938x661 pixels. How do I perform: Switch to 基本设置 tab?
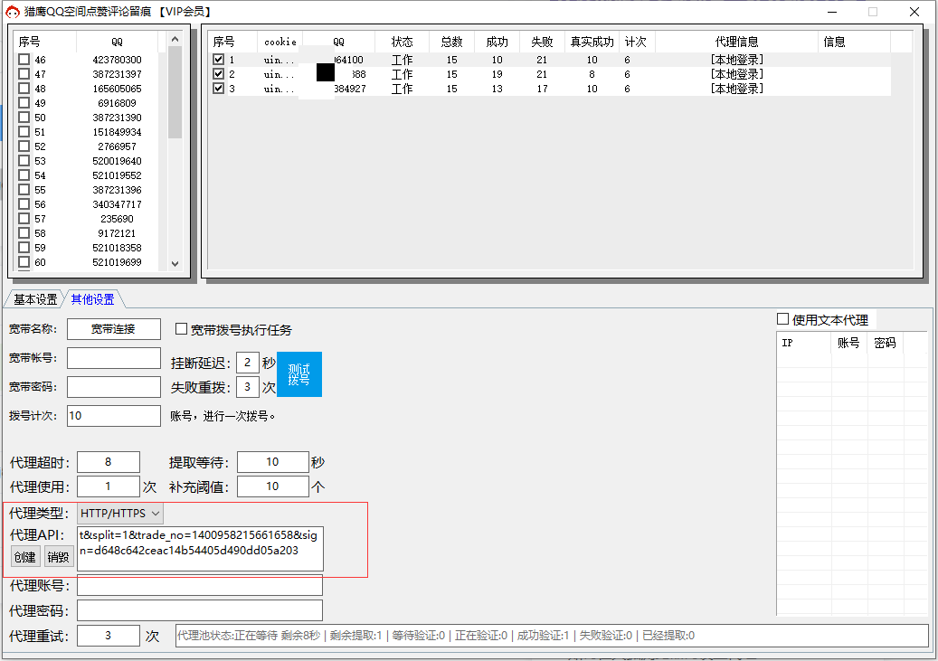click(35, 299)
